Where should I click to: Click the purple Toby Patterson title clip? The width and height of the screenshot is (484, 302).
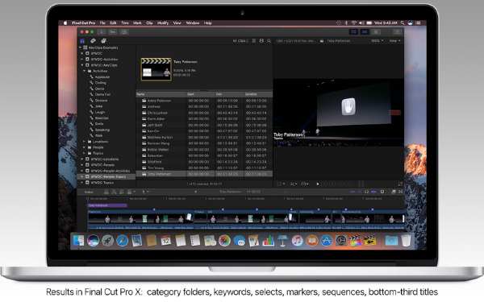click(107, 205)
